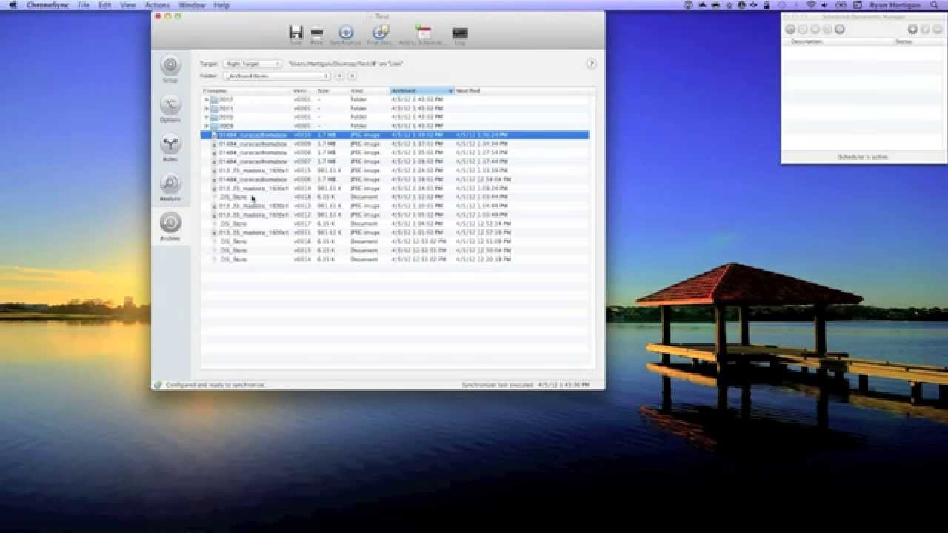Viewport: 948px width, 533px height.
Task: Sort by the Size column header
Action: pos(332,90)
